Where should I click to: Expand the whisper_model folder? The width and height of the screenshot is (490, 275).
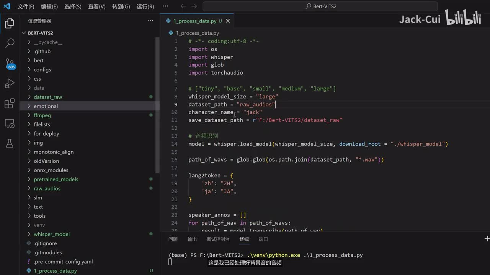(x=51, y=234)
